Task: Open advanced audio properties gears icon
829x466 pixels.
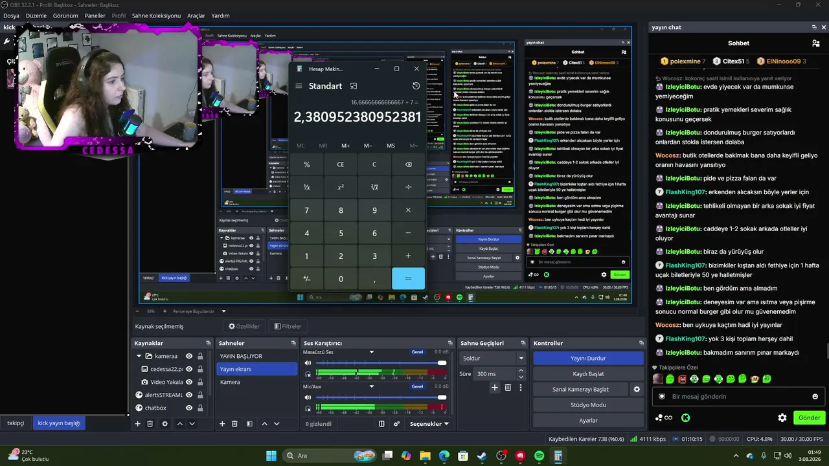Action: [x=396, y=424]
